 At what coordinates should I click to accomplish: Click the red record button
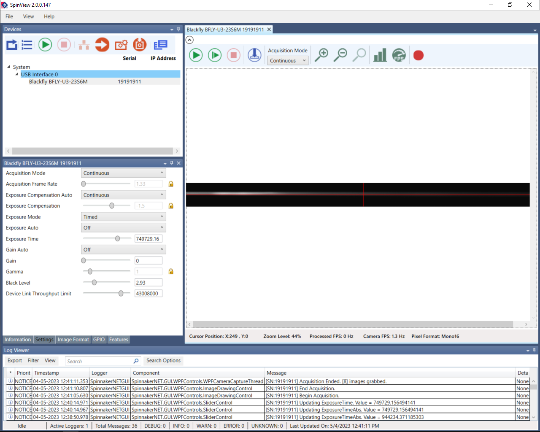[418, 55]
